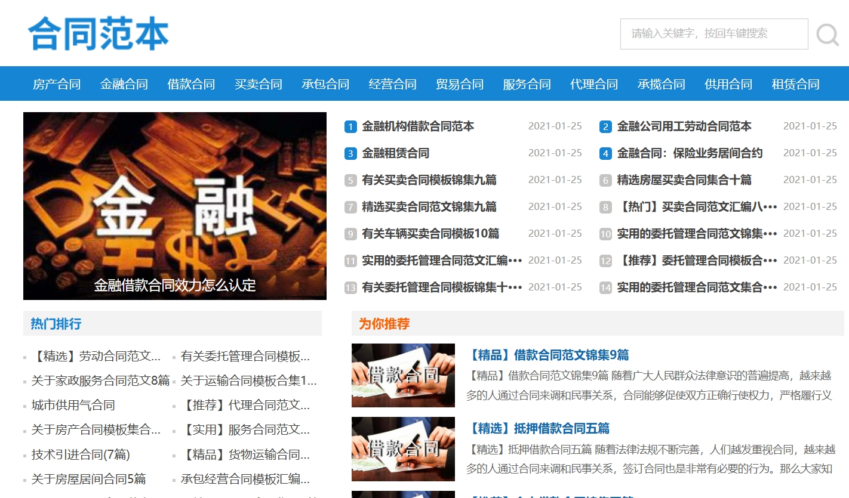Open the 服务合同 menu

[527, 84]
